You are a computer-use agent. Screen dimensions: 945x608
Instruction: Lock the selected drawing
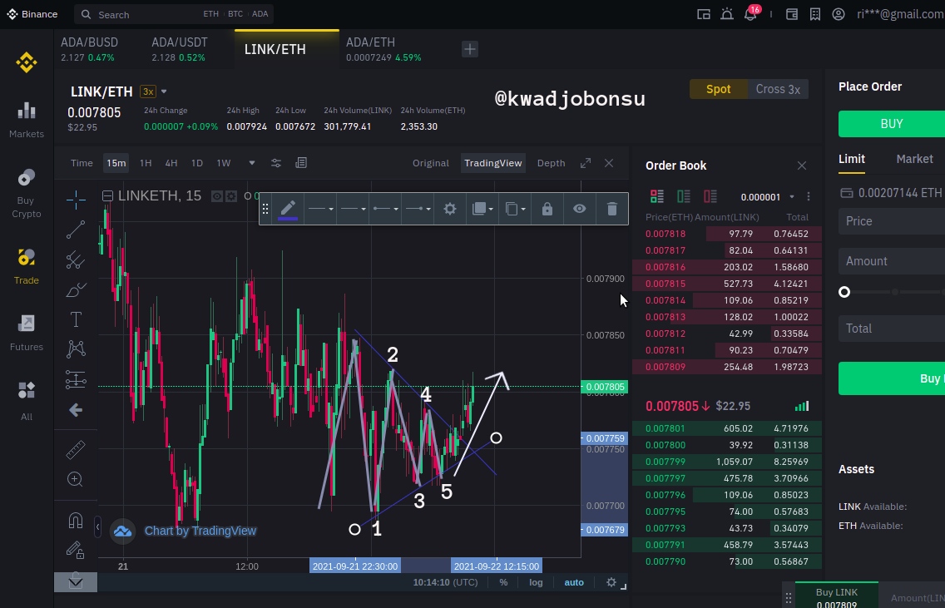click(x=547, y=209)
